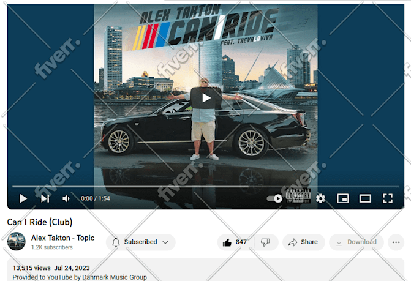Image resolution: width=411 pixels, height=281 pixels.
Task: Like the video with 847 likes
Action: click(x=235, y=242)
